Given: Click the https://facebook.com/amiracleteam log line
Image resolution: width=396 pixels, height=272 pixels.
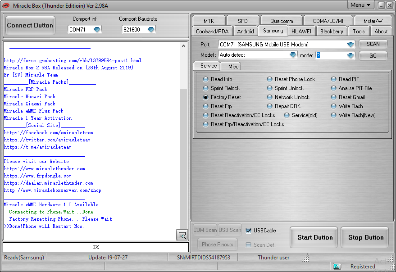Looking at the screenshot, I should click(x=49, y=132).
